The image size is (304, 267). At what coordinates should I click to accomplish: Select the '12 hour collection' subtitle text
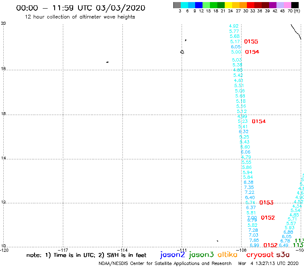(x=80, y=17)
